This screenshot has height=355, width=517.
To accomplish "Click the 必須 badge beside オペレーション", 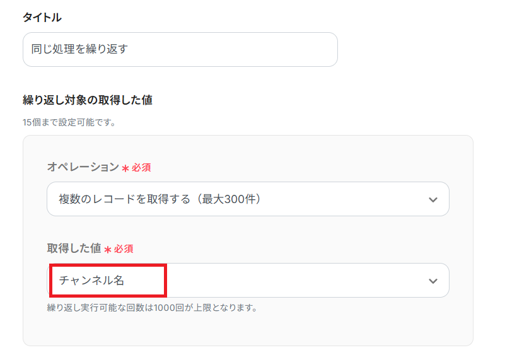I will coord(141,168).
